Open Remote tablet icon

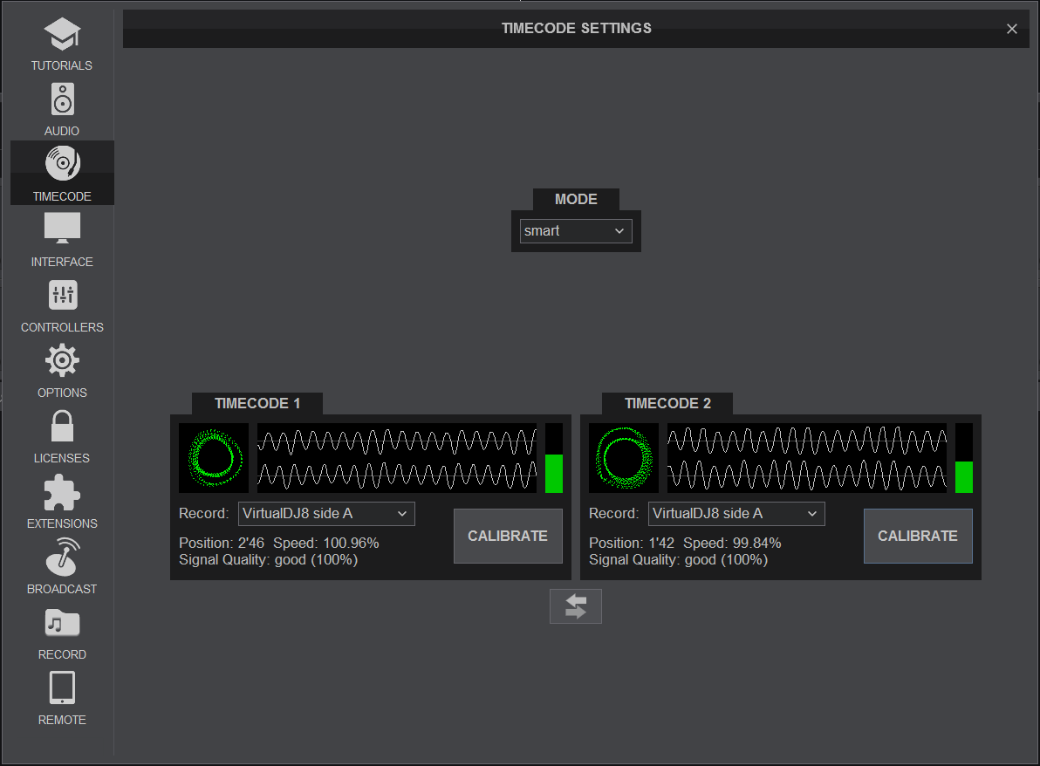coord(62,688)
